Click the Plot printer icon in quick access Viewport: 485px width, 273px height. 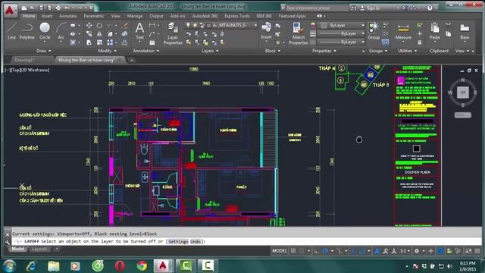click(x=58, y=8)
